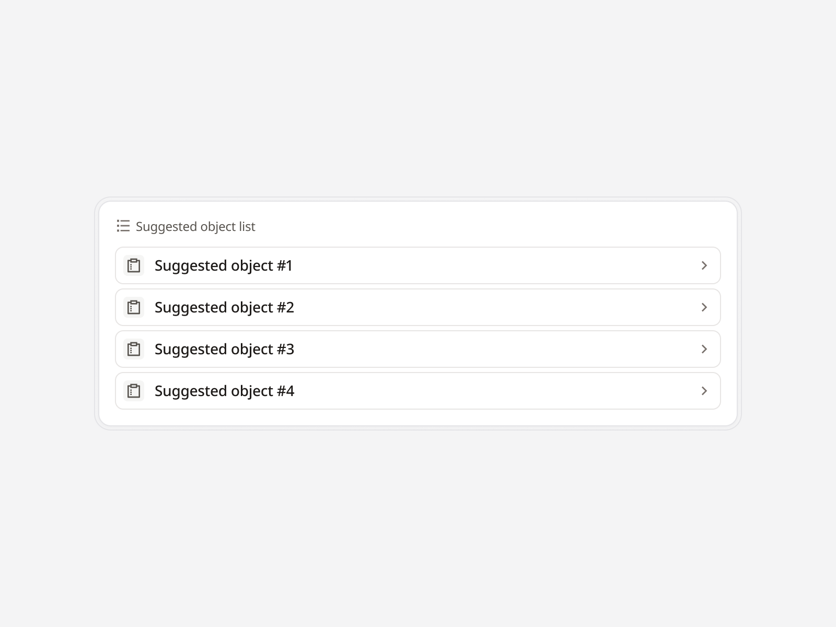
Task: Click the Suggested object list title
Action: (x=195, y=226)
